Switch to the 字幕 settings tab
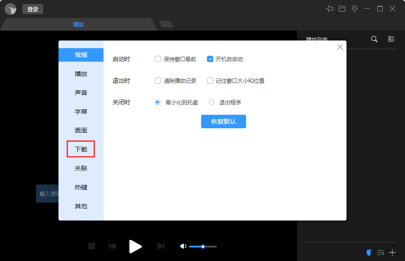This screenshot has width=405, height=261. tap(81, 111)
